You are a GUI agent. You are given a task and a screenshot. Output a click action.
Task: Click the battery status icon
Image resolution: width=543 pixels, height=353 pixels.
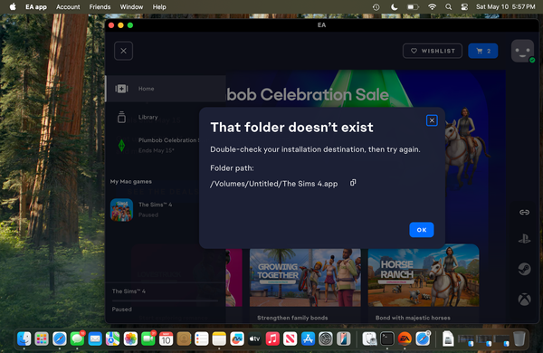pyautogui.click(x=413, y=7)
